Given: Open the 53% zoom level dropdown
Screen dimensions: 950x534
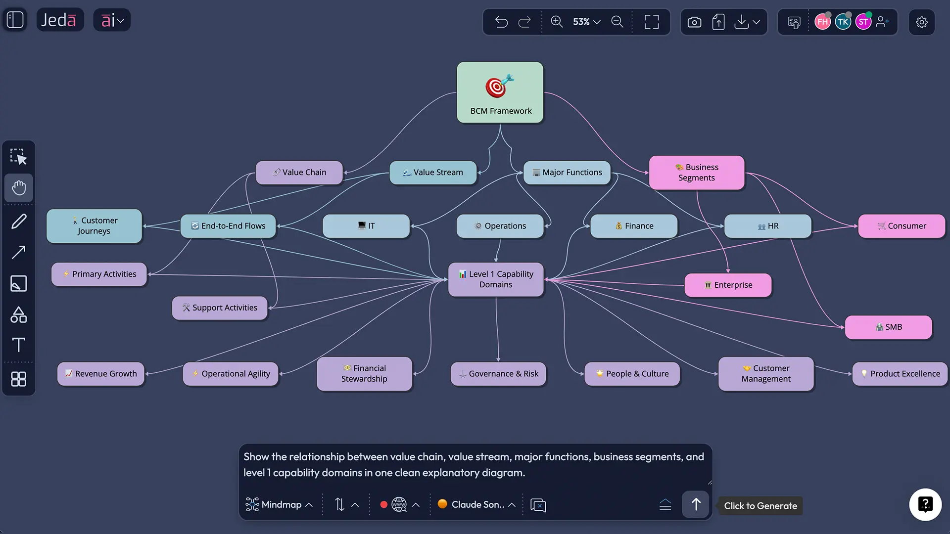Looking at the screenshot, I should (x=586, y=22).
